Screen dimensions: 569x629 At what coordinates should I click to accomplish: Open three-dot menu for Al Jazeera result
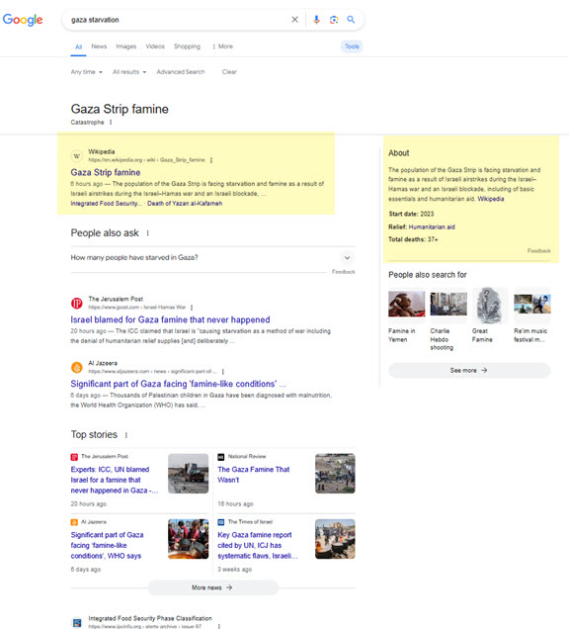223,372
